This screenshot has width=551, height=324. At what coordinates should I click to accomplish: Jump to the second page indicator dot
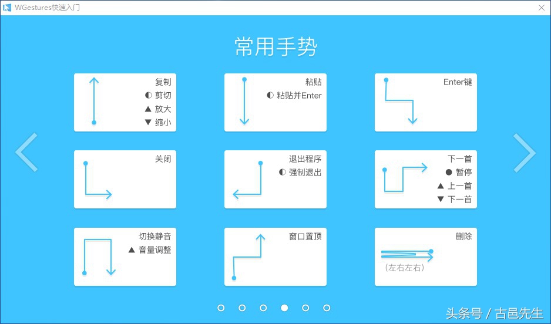pos(242,308)
